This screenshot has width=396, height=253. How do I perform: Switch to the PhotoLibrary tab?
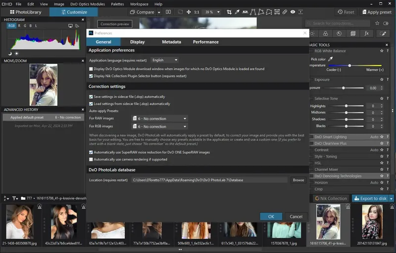pos(26,12)
